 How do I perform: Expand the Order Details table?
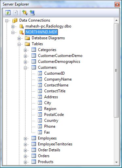(25, 150)
